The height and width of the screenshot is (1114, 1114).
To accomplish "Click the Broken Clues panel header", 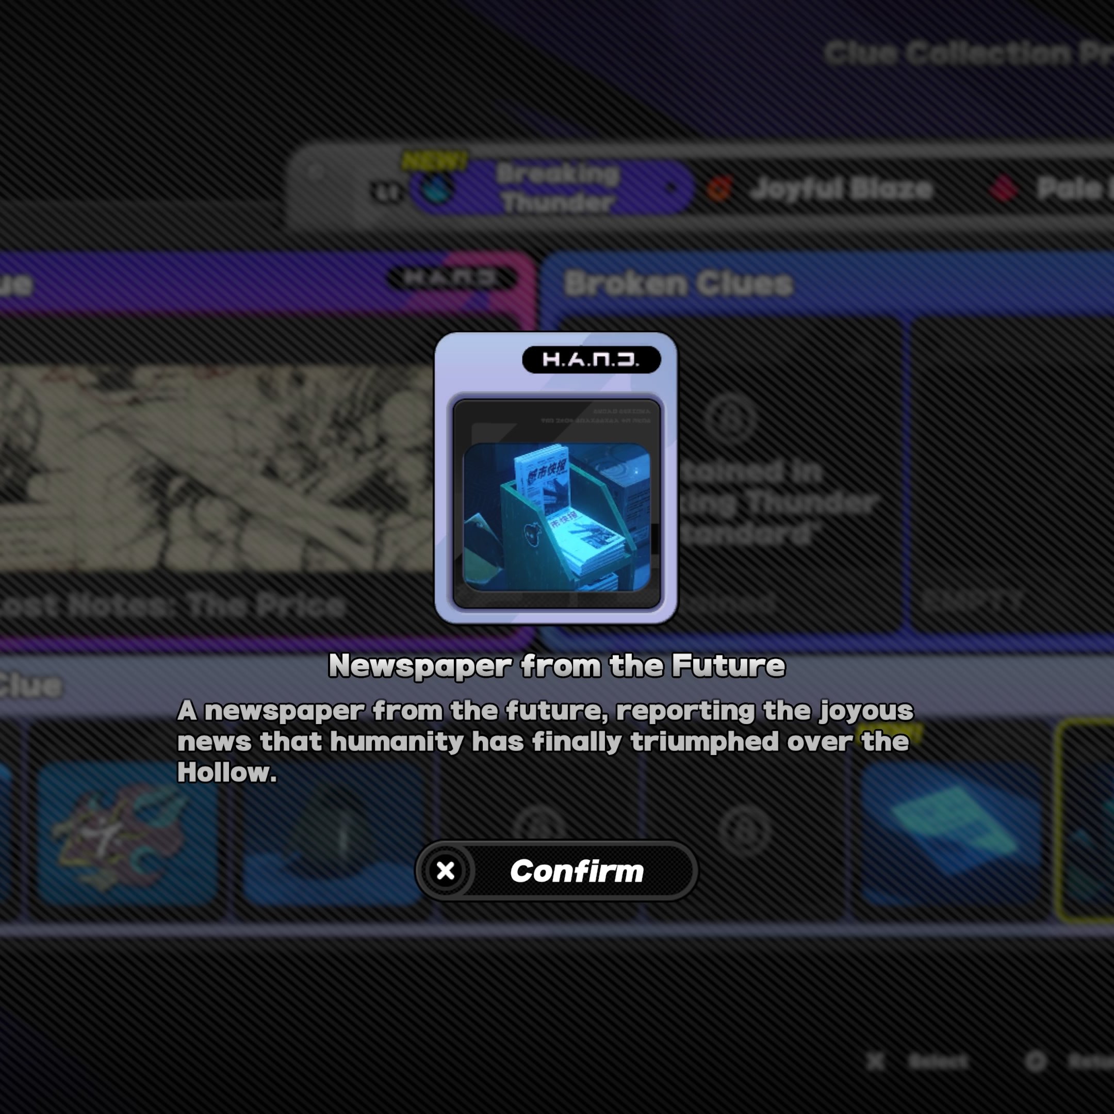I will pos(679,284).
